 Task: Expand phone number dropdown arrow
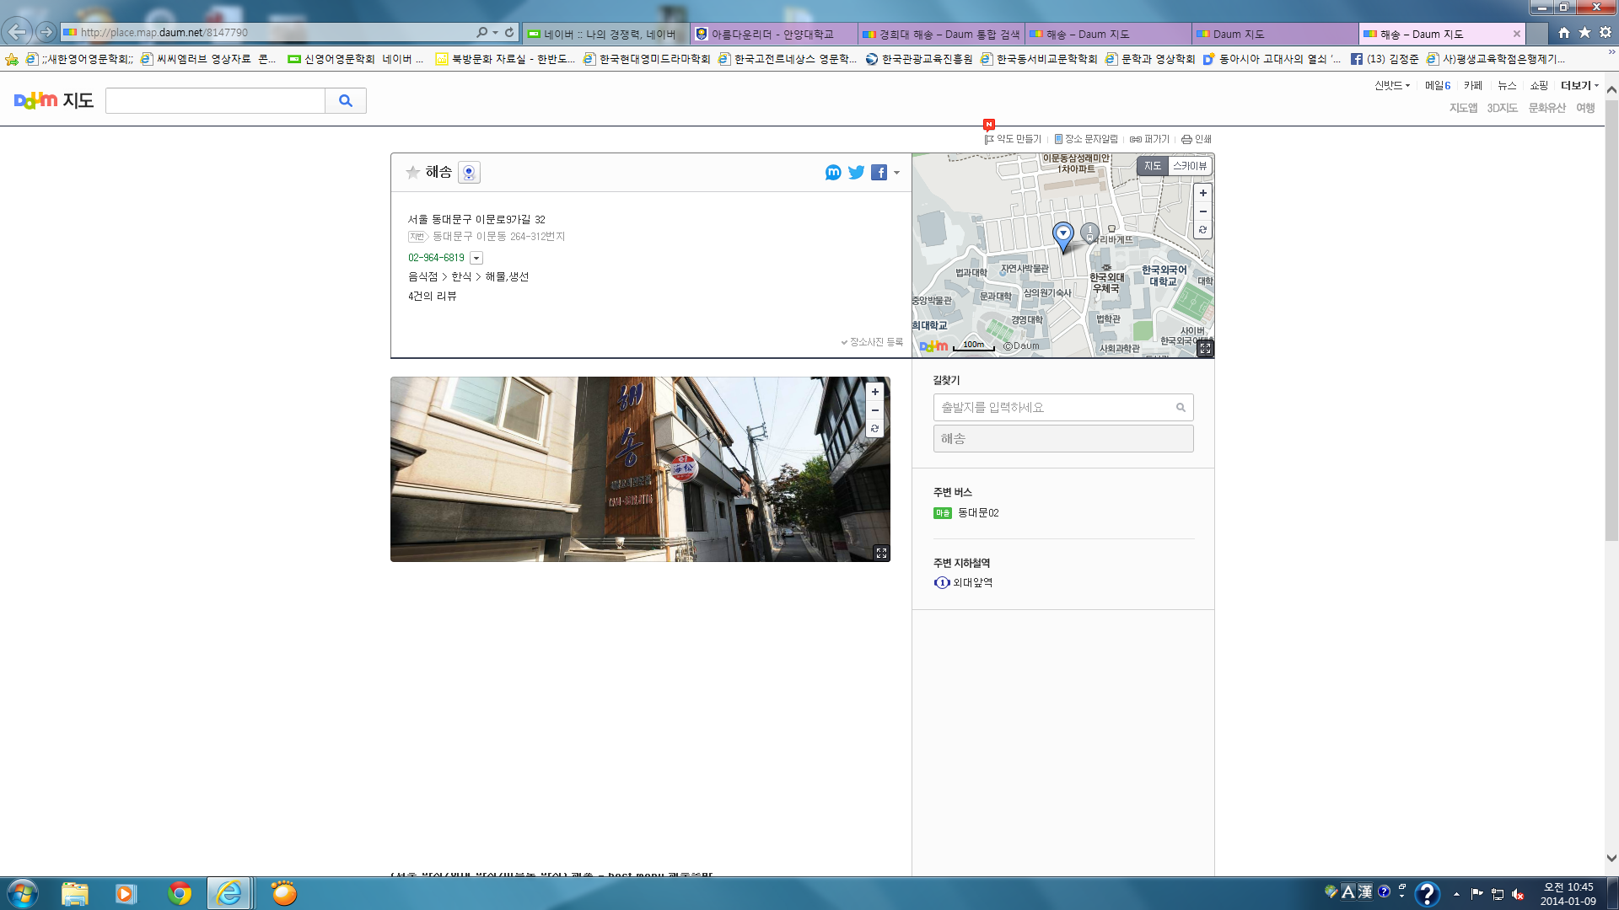(x=476, y=259)
